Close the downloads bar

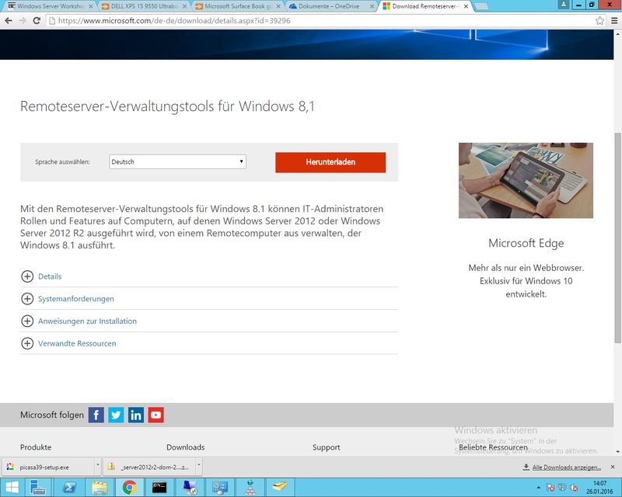(x=613, y=467)
